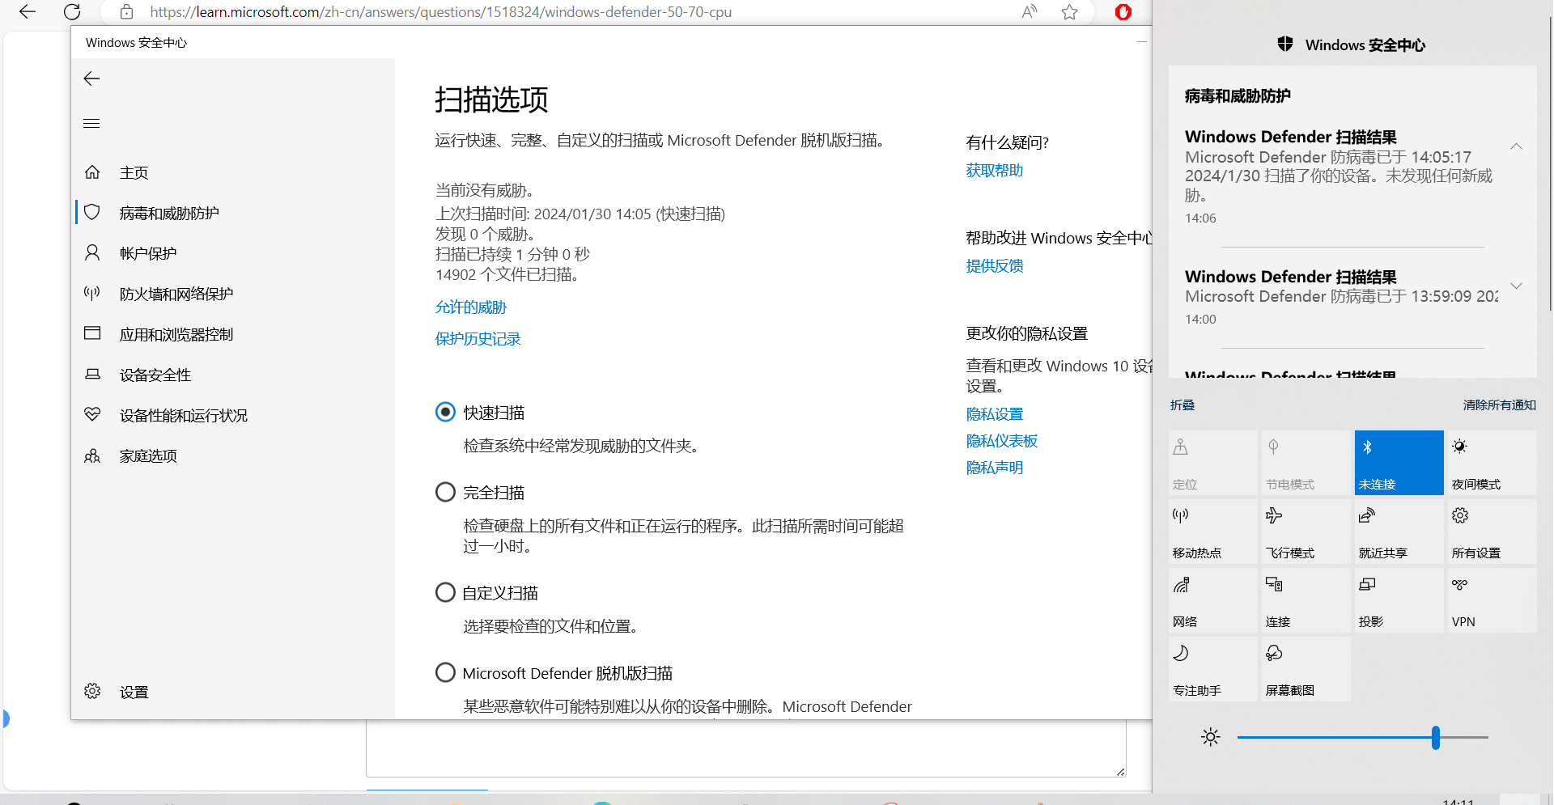
Task: Open the 网络 quick action tile
Action: coord(1212,600)
